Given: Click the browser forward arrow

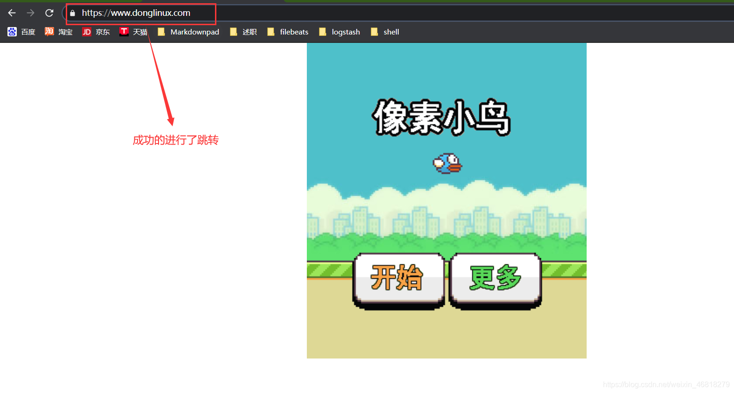Looking at the screenshot, I should tap(31, 13).
